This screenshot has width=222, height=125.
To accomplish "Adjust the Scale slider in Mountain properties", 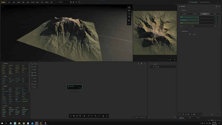I will tap(199, 17).
